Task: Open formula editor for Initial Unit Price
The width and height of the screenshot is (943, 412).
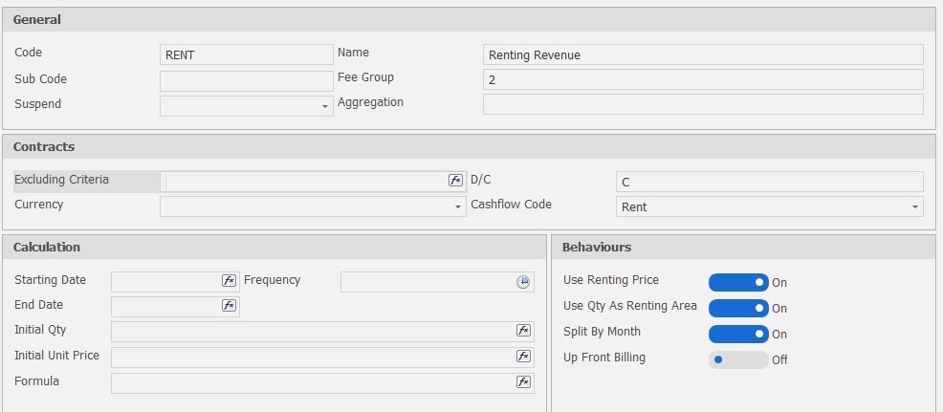Action: 523,356
